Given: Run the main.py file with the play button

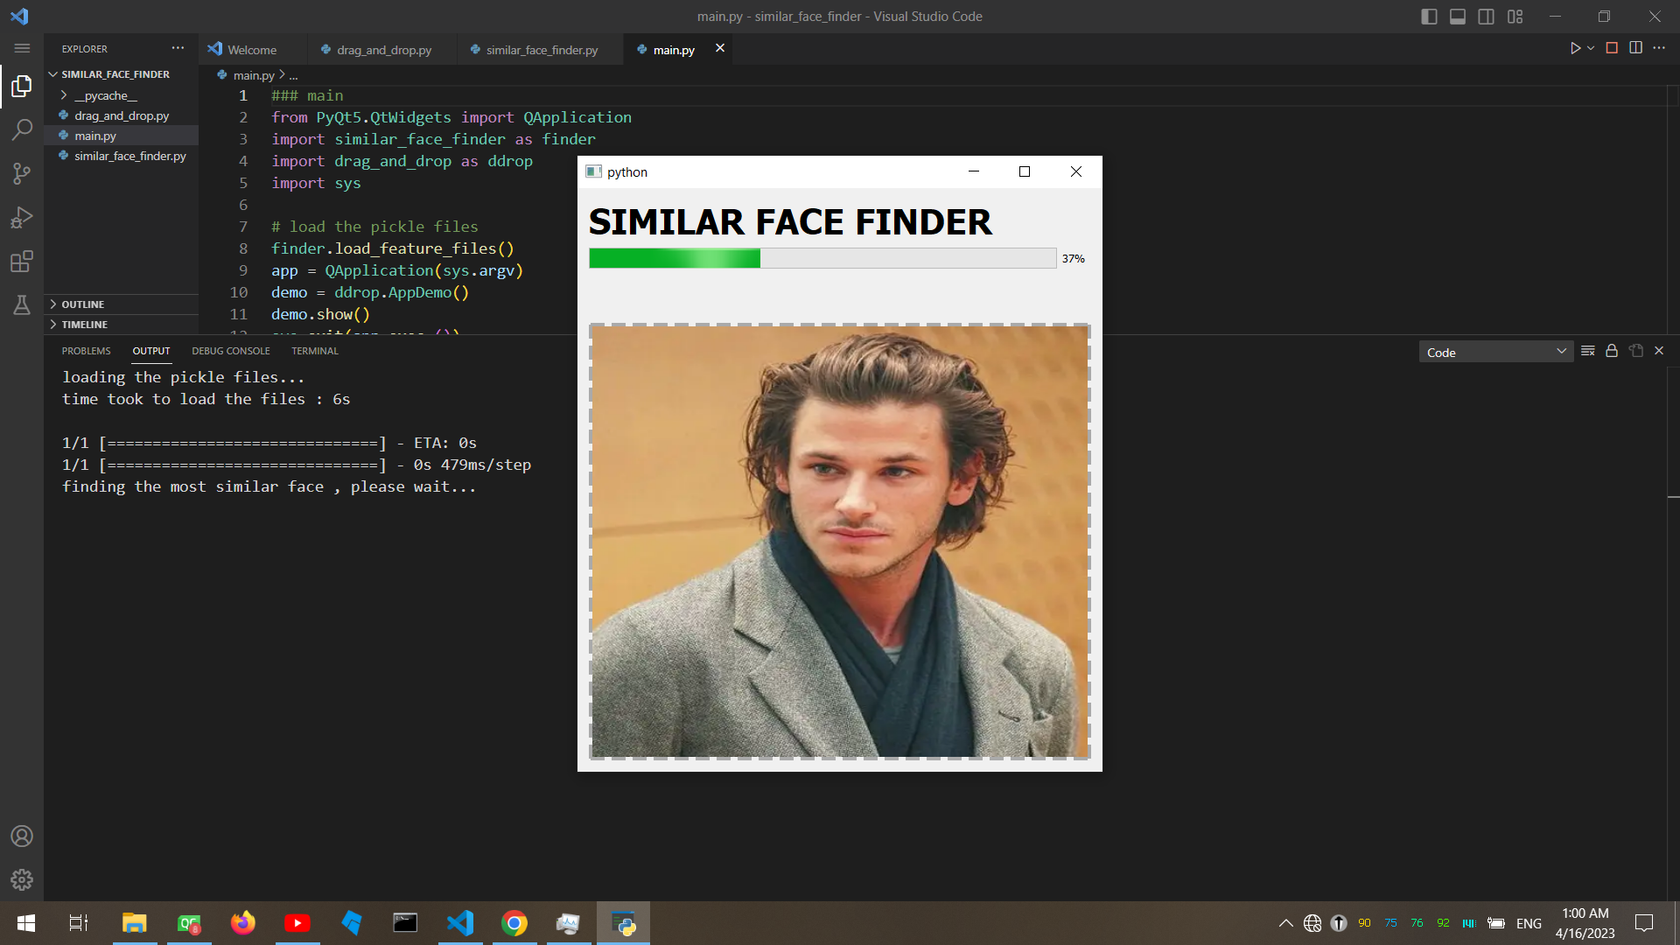Looking at the screenshot, I should point(1575,49).
